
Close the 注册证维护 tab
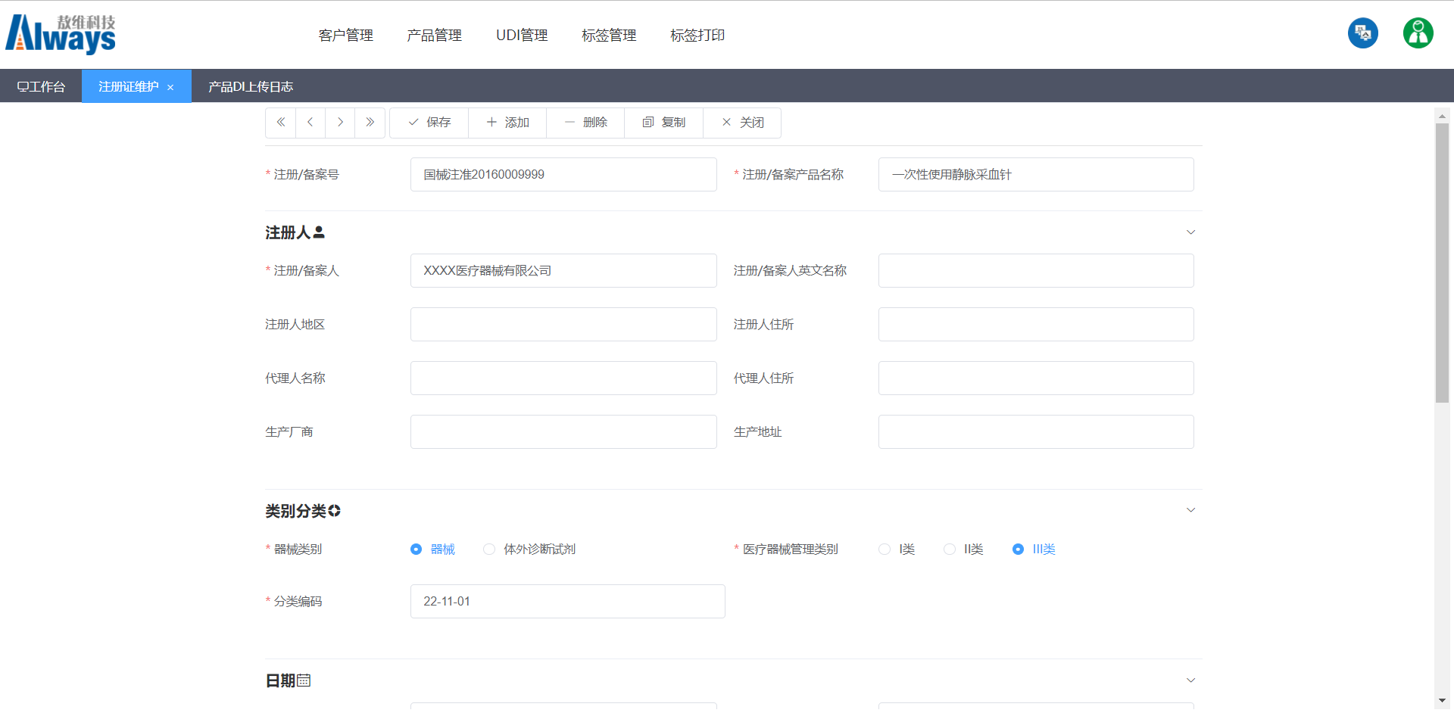pyautogui.click(x=170, y=88)
